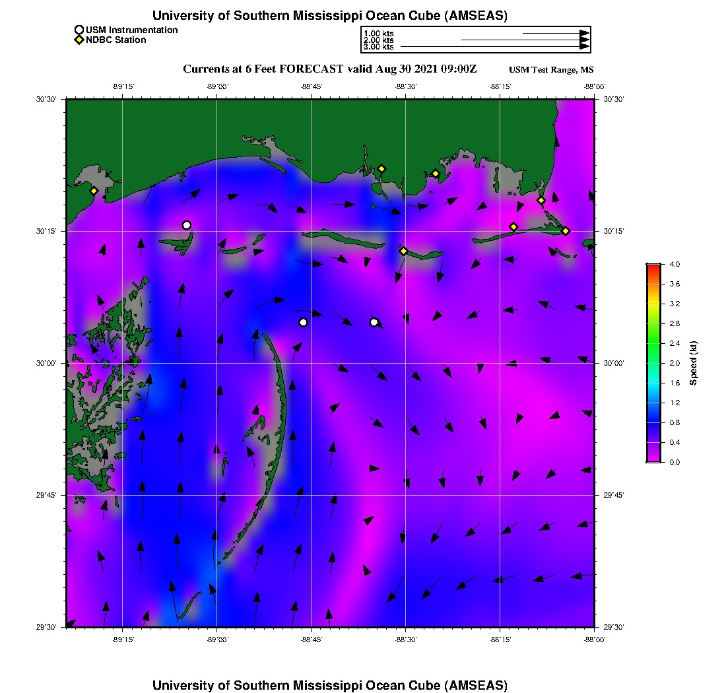Click the northernmost NDBC station diamond marker

381,168
